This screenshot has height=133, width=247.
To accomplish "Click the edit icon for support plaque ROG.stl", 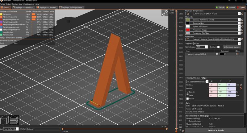I will click(x=237, y=54).
